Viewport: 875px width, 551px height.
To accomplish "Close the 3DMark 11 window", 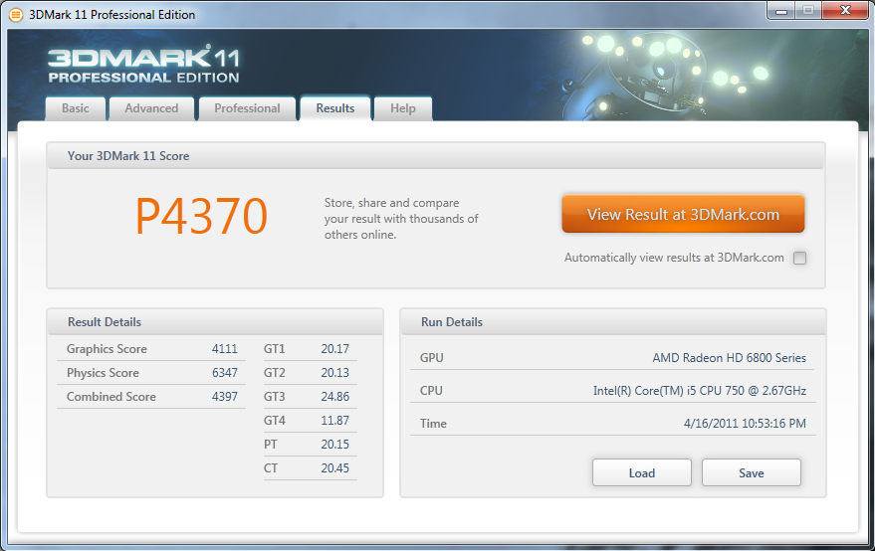I will (x=845, y=11).
